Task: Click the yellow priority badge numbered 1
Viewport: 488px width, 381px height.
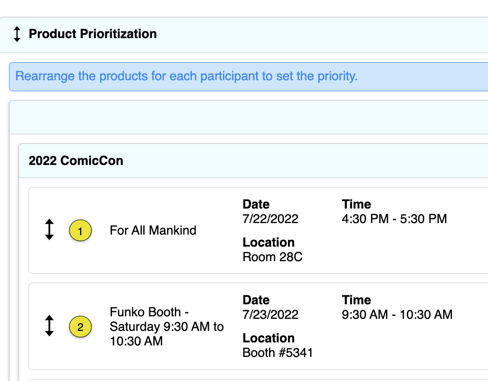Action: 80,231
